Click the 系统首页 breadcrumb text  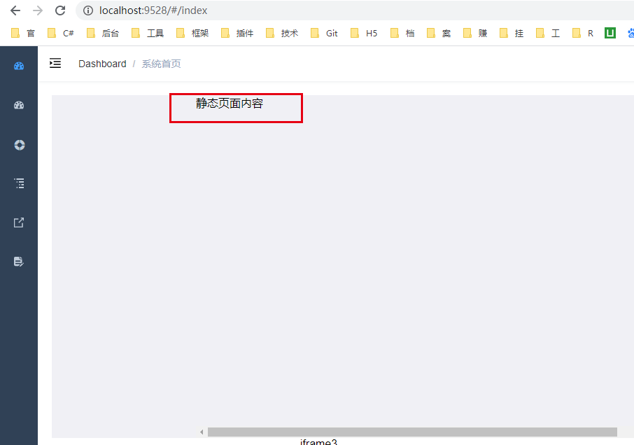162,64
